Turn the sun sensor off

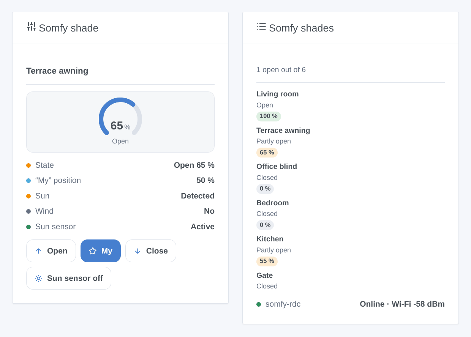[x=69, y=278]
